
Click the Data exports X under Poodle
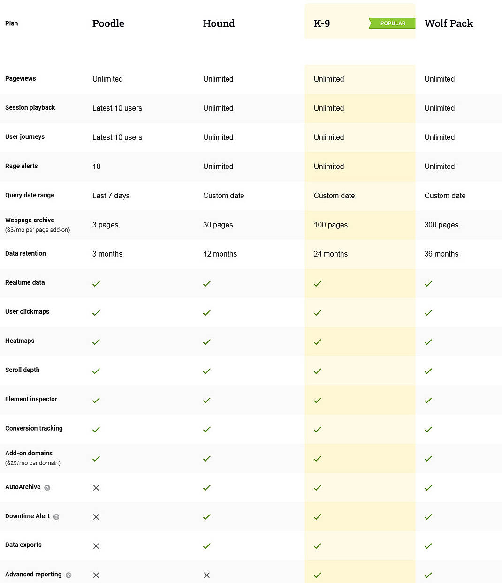pyautogui.click(x=96, y=546)
